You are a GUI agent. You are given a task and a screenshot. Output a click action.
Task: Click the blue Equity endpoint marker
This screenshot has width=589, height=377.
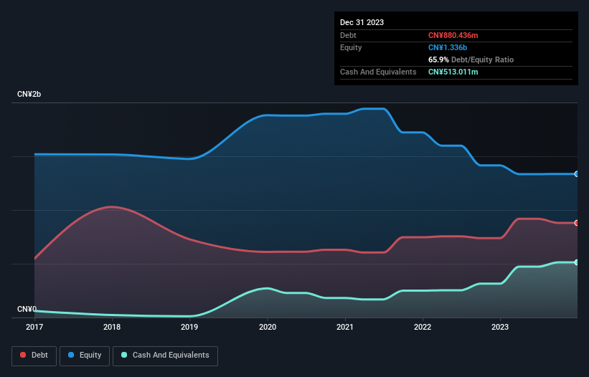[x=577, y=174]
